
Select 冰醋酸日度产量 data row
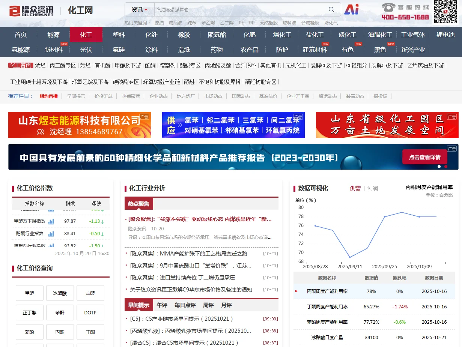click(374, 337)
